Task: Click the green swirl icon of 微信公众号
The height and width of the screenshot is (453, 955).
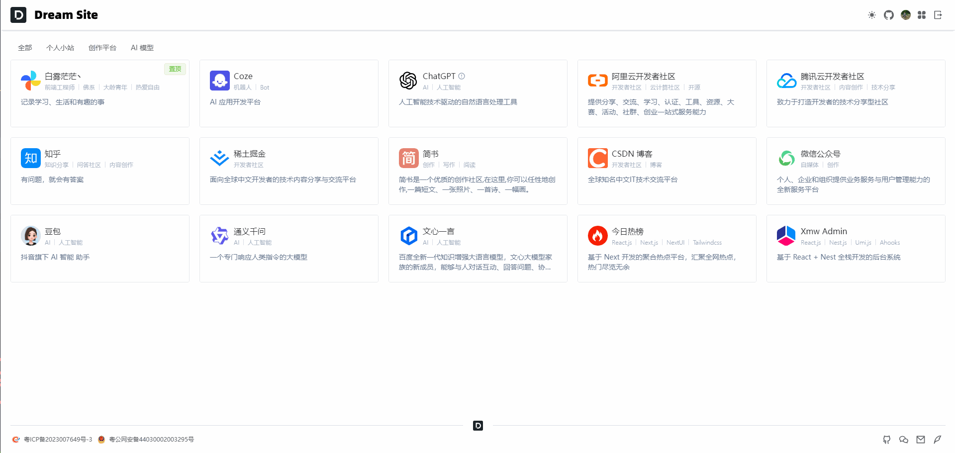Action: click(787, 158)
